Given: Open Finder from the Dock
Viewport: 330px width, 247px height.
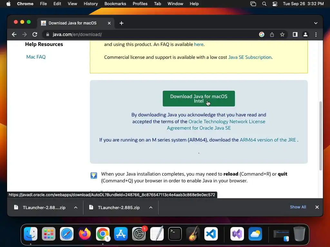Looking at the screenshot, I should pos(31,234).
